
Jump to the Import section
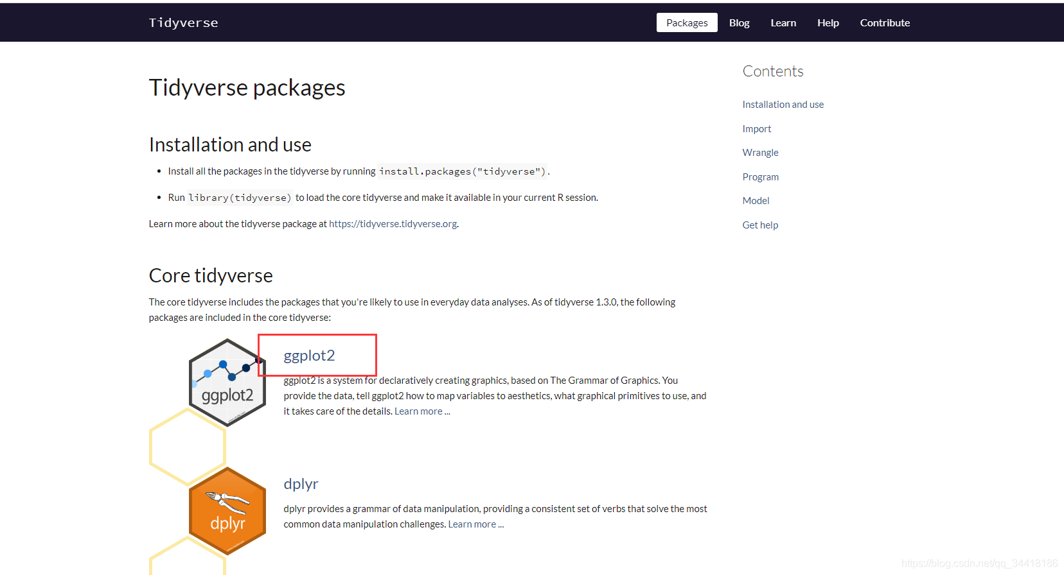(757, 129)
